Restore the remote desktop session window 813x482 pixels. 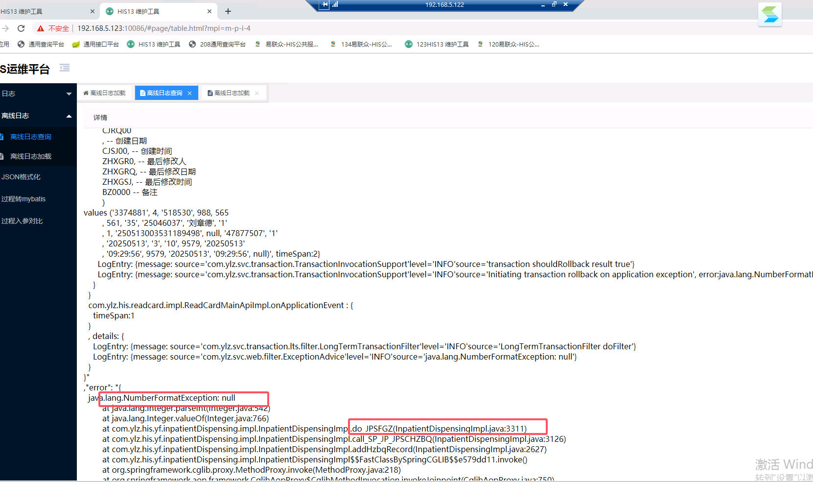tap(554, 4)
